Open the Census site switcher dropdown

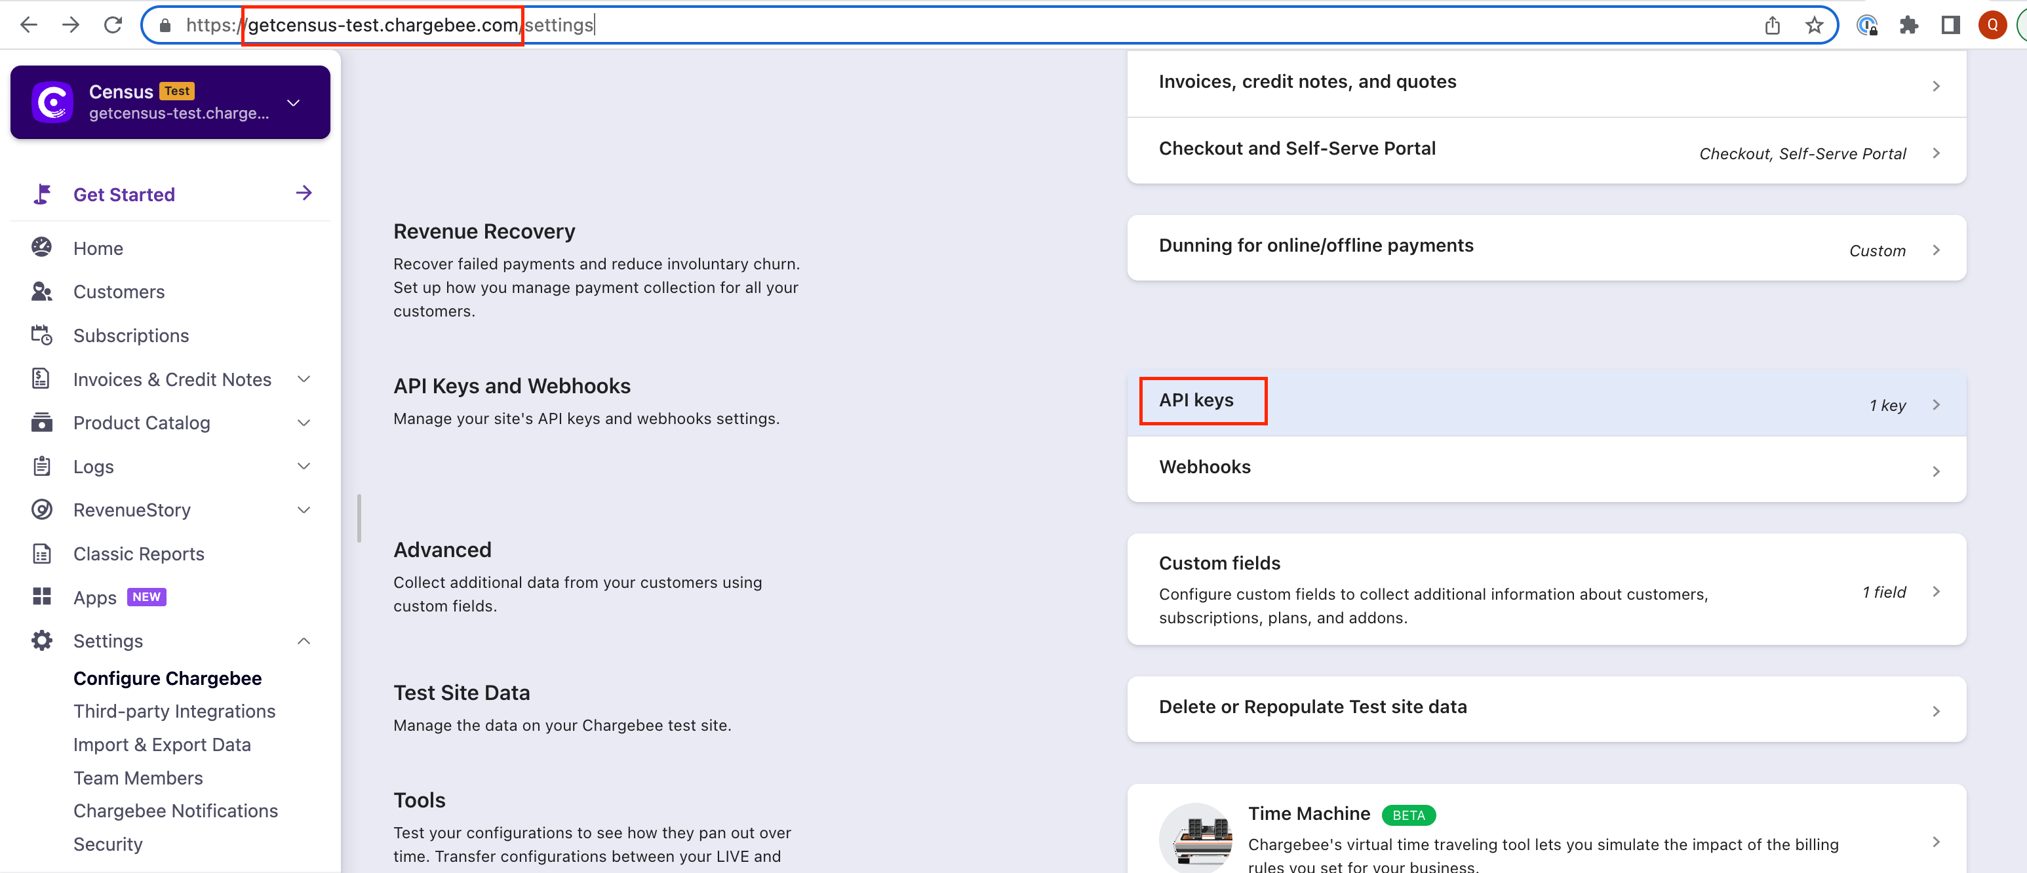294,103
